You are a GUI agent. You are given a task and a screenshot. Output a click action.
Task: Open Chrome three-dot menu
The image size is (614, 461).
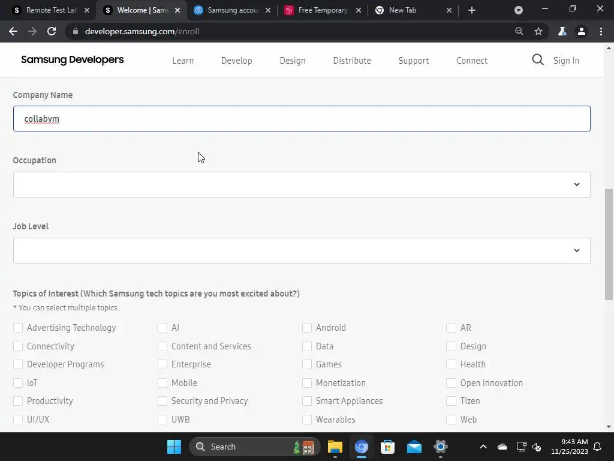point(601,31)
